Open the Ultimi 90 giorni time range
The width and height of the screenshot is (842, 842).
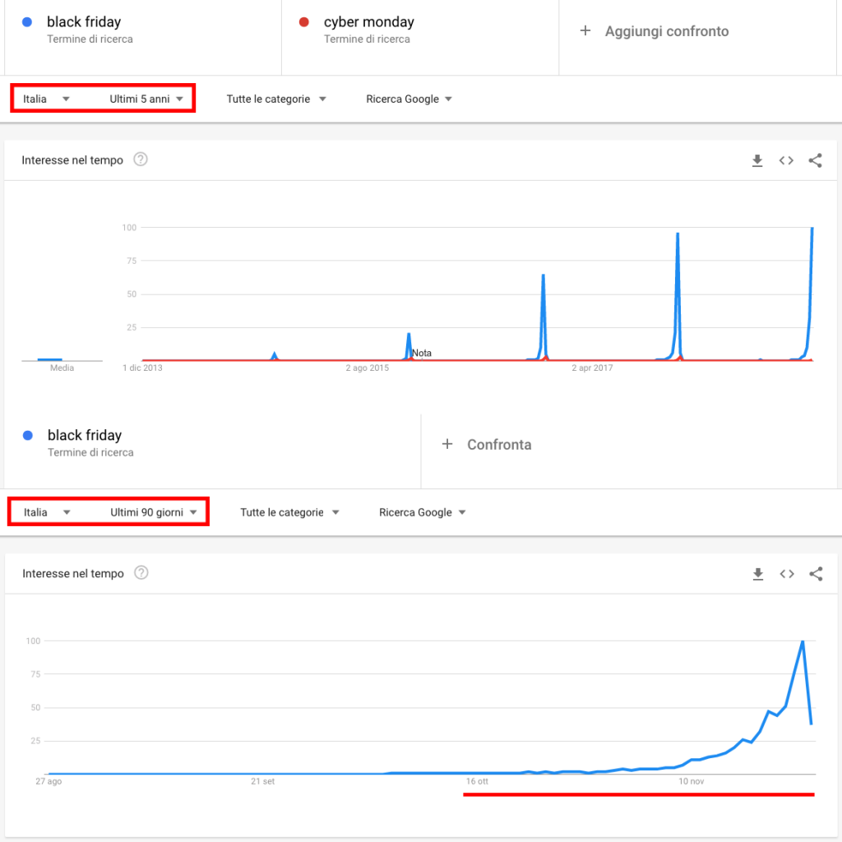[154, 512]
